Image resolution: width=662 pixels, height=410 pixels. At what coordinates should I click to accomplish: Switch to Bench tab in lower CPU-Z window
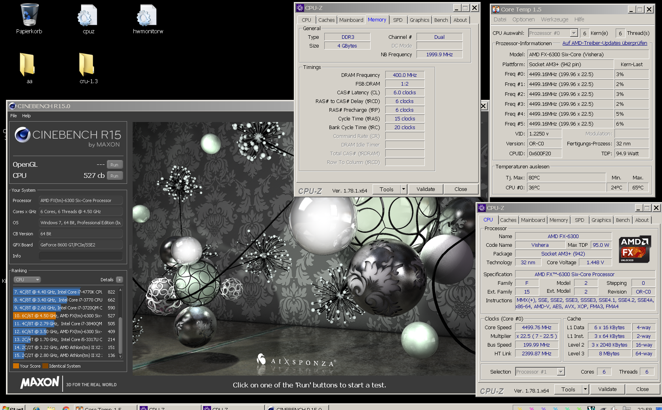tap(623, 220)
